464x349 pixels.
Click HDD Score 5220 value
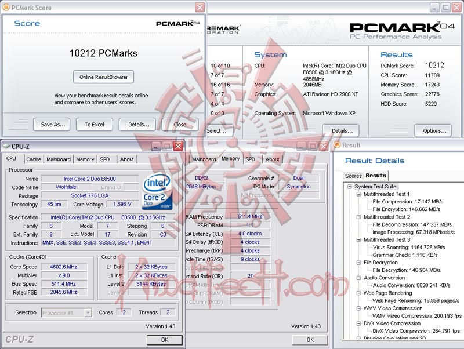point(431,104)
